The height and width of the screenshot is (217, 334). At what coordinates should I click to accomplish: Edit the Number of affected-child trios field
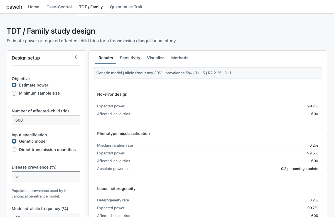point(46,120)
